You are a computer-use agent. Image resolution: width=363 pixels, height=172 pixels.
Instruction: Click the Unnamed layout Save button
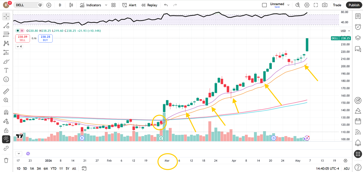(277, 7)
